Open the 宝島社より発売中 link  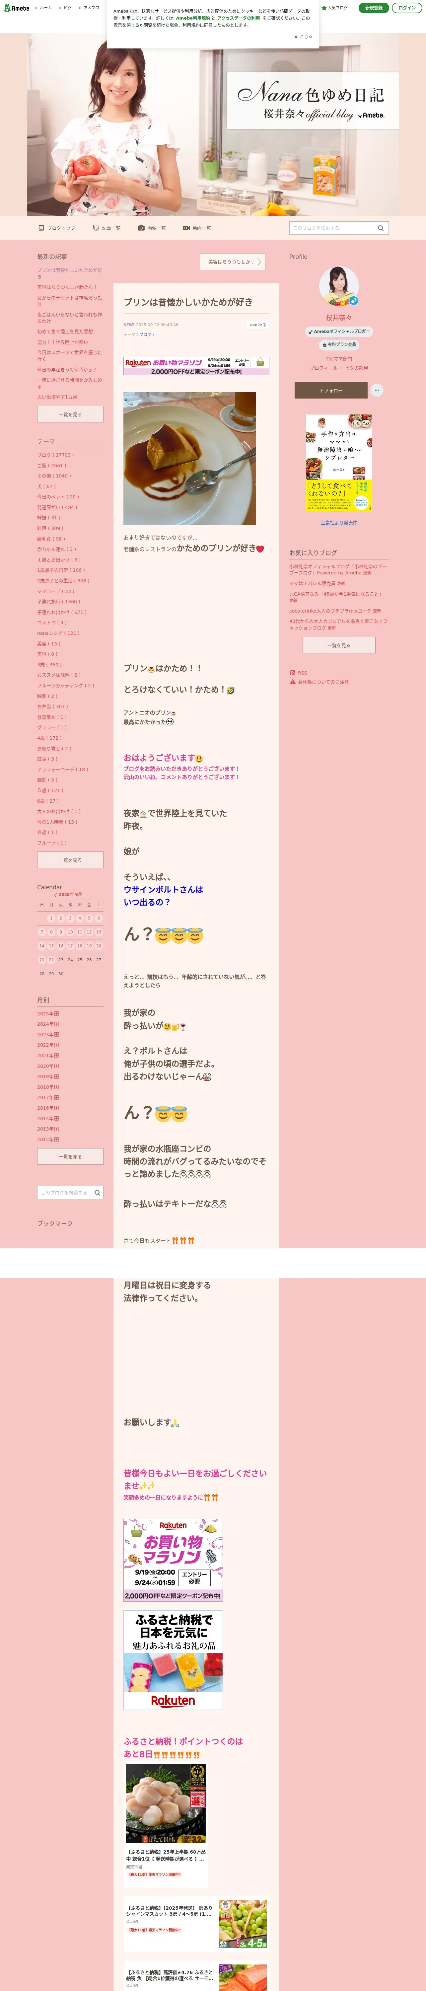339,523
